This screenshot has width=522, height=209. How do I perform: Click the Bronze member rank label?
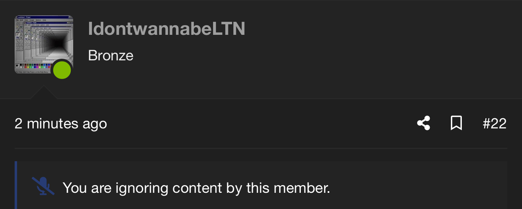111,55
